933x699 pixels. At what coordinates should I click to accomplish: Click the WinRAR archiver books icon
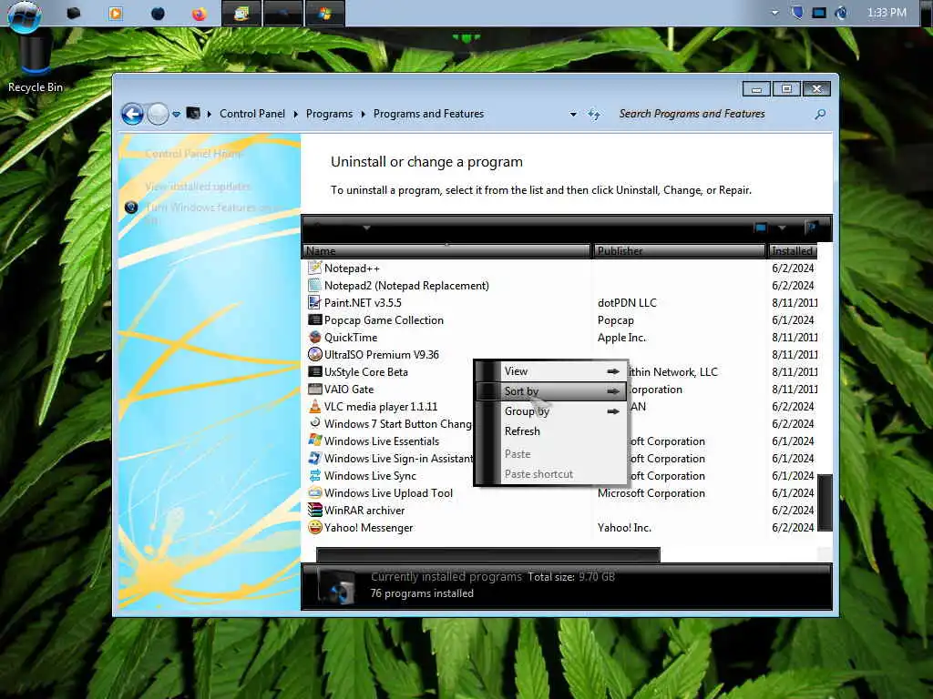click(314, 510)
